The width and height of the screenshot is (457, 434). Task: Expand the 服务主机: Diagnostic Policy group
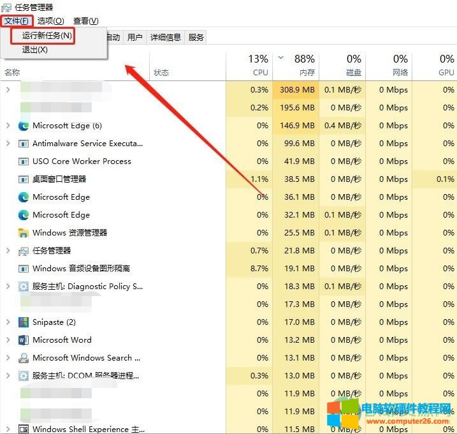tap(8, 287)
